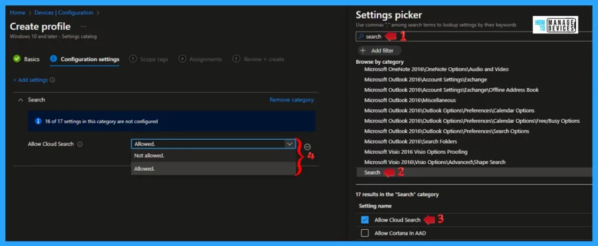The width and height of the screenshot is (598, 246).
Task: Click the green check icon next to Basics
Action: point(17,59)
